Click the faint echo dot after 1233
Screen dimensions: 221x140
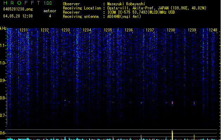point(65,100)
